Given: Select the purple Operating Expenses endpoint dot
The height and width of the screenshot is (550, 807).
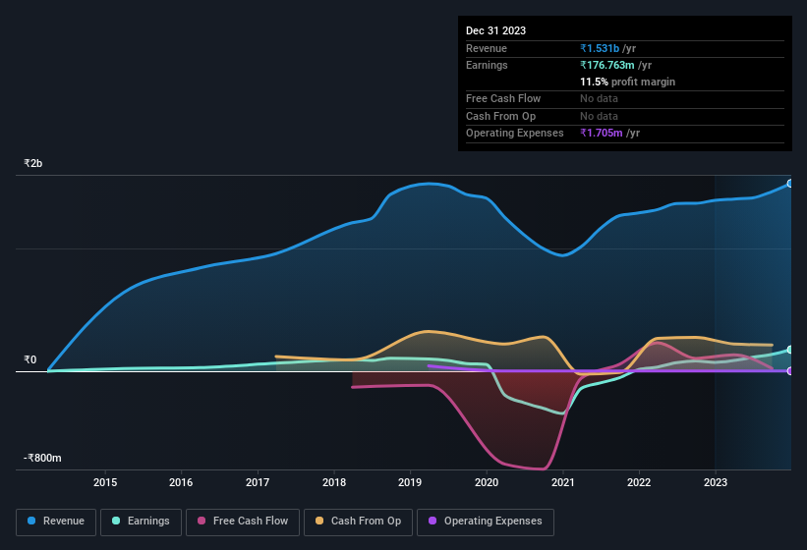Looking at the screenshot, I should (x=789, y=371).
